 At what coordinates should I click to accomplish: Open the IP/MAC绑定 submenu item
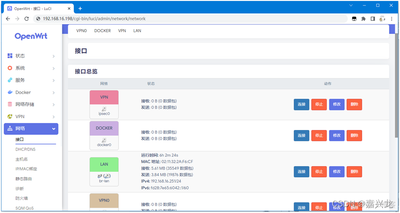click(x=26, y=169)
